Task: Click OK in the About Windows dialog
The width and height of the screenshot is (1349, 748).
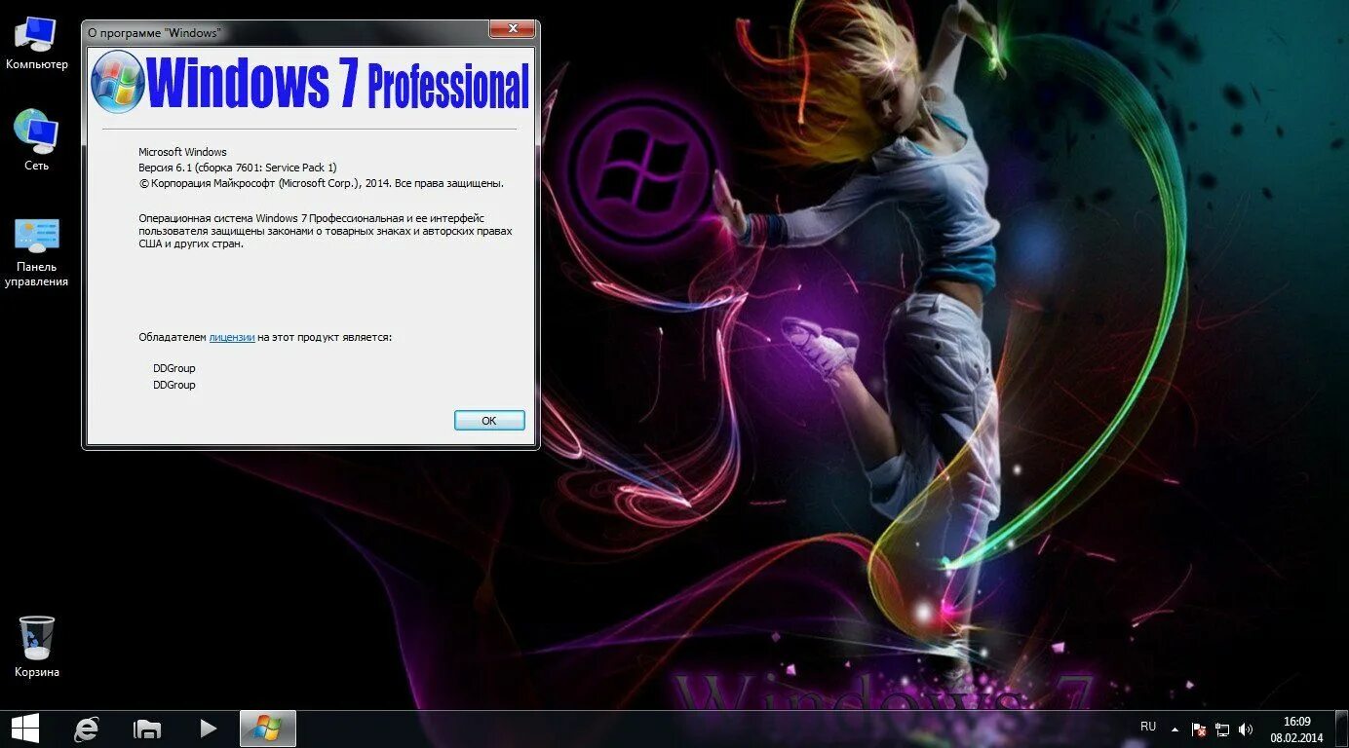Action: pyautogui.click(x=489, y=421)
